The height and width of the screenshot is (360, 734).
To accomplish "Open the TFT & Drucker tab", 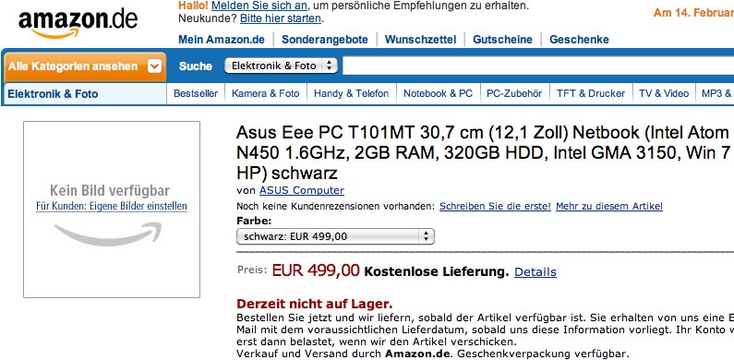I will (591, 93).
